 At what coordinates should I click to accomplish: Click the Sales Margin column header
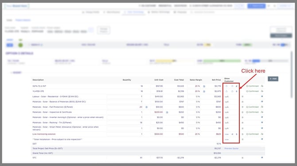[x=195, y=80]
